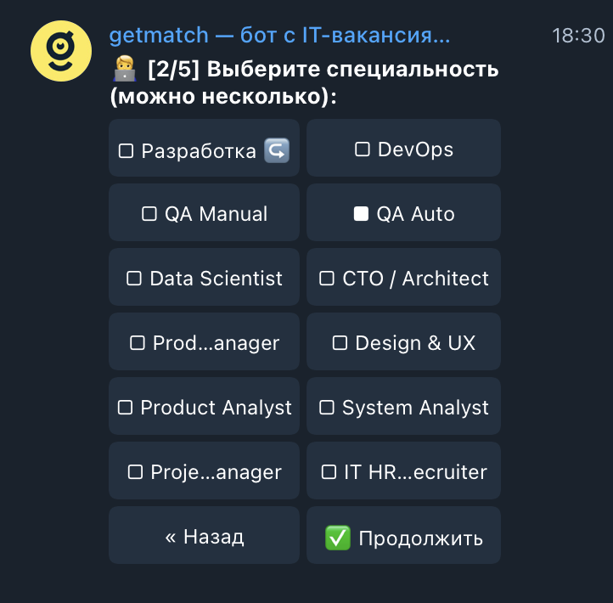613x603 pixels.
Task: Click the green checkmark icon on Продолжить
Action: 338,537
